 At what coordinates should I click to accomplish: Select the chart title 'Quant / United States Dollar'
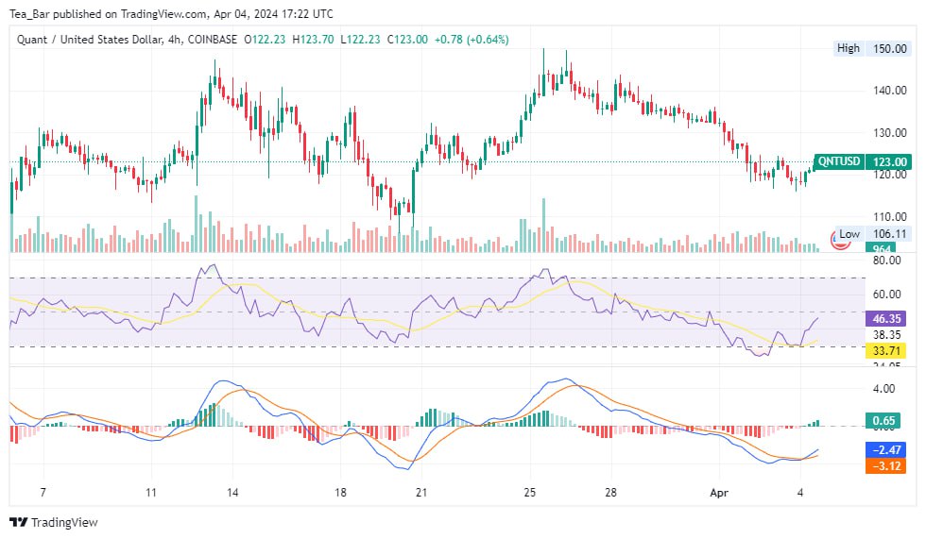tap(89, 40)
